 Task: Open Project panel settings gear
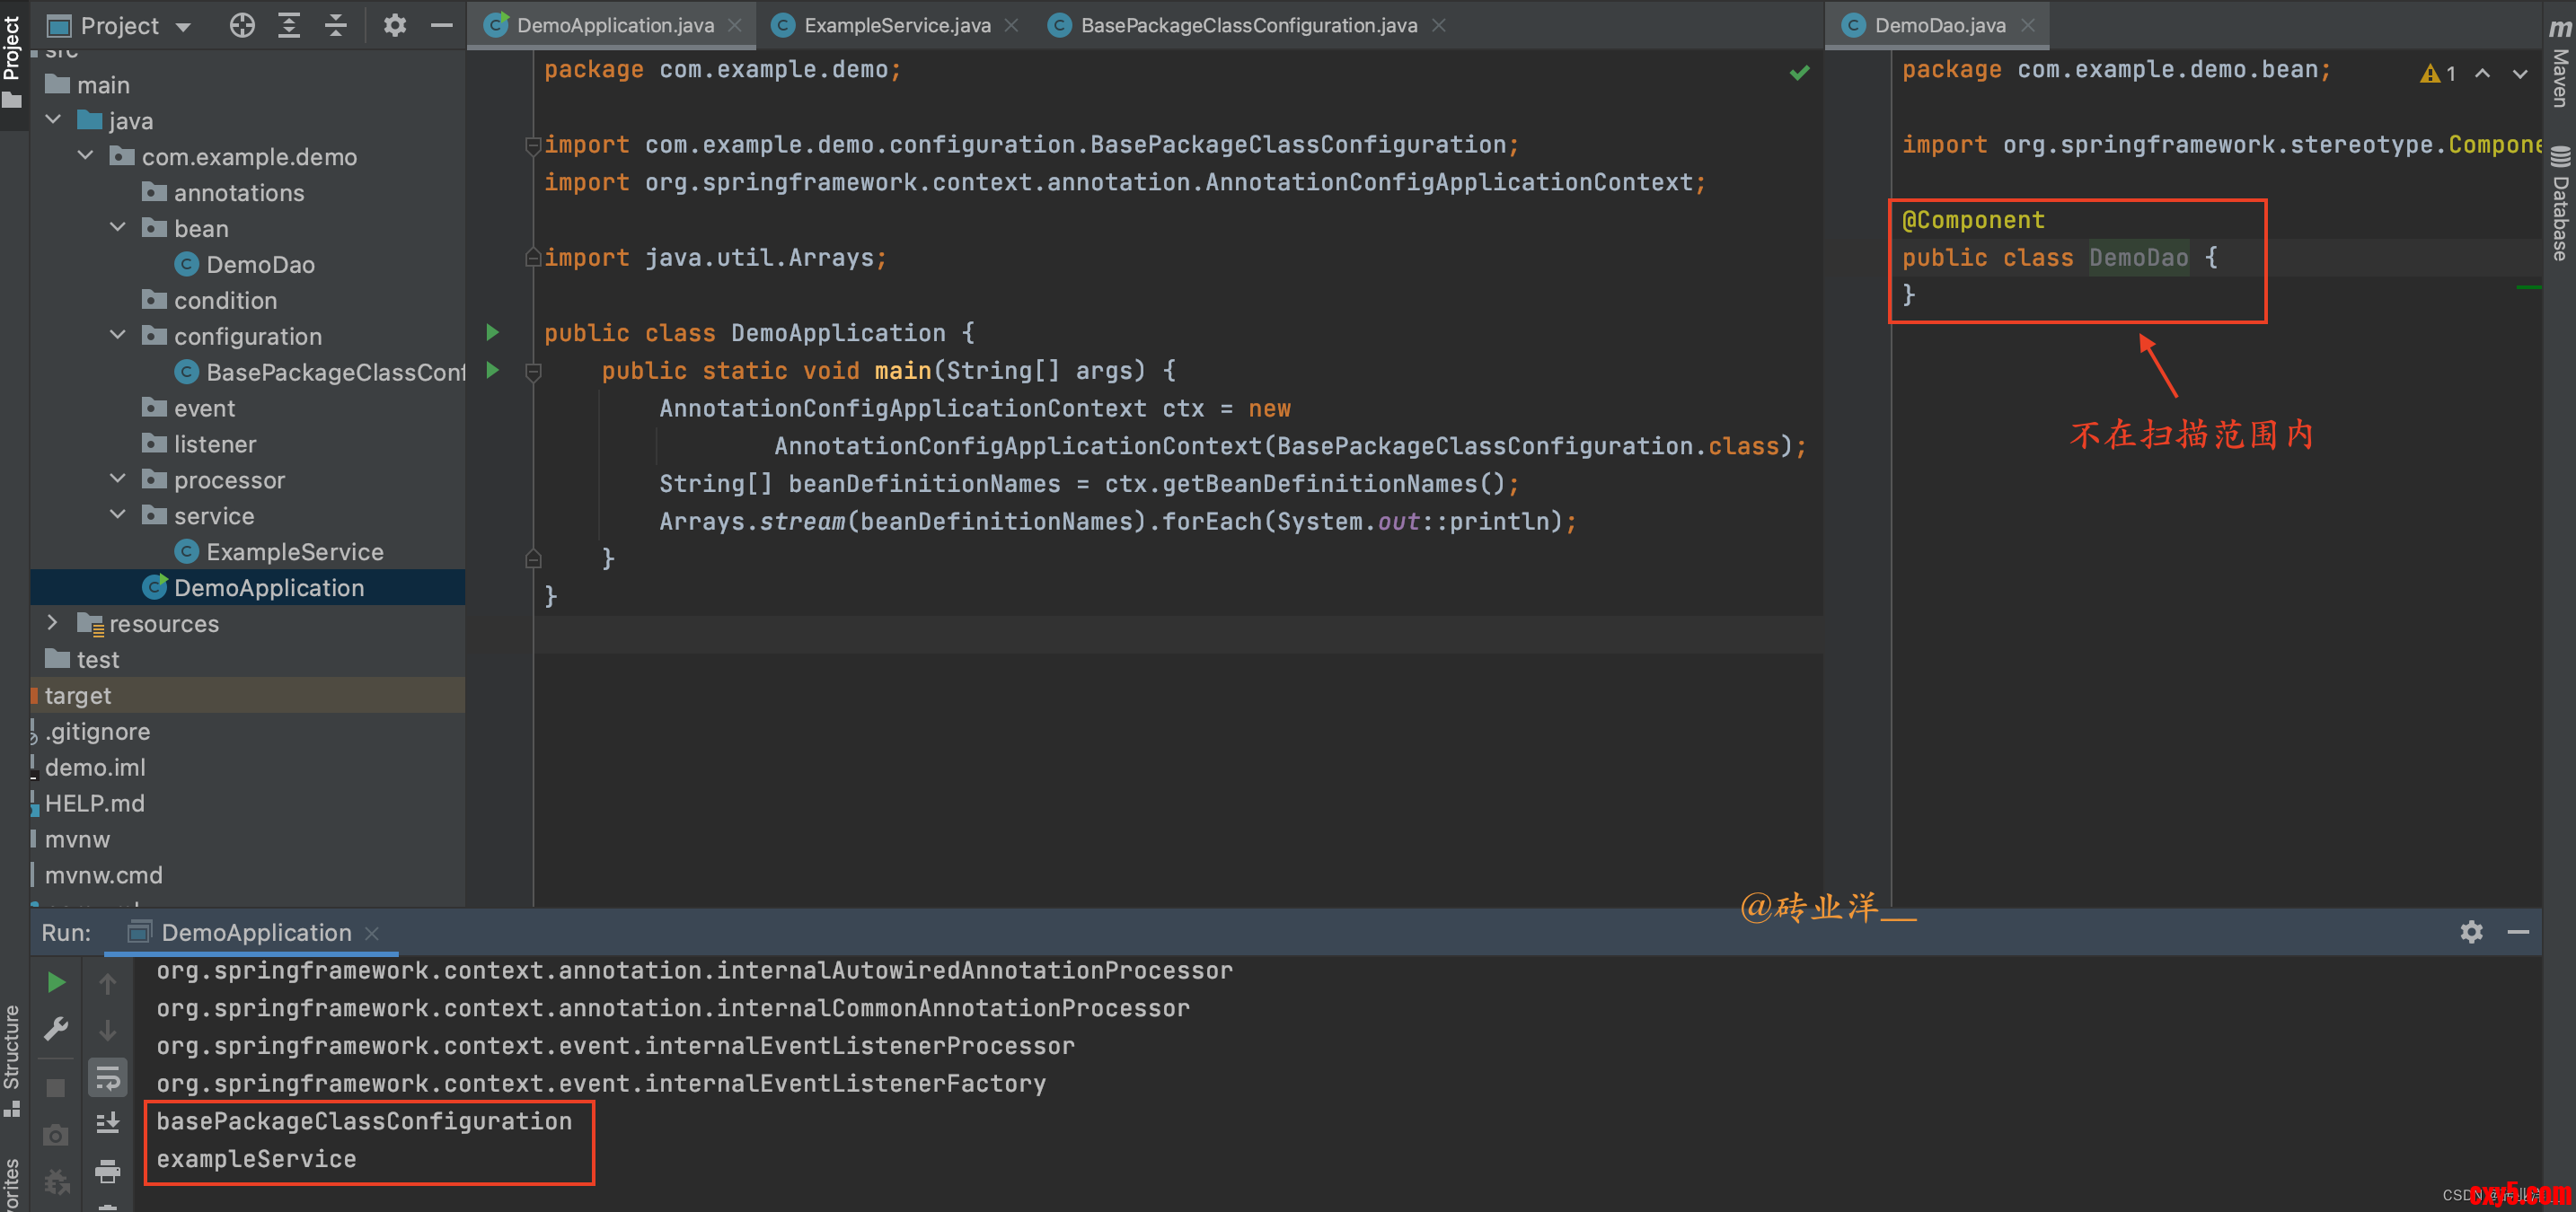coord(395,25)
